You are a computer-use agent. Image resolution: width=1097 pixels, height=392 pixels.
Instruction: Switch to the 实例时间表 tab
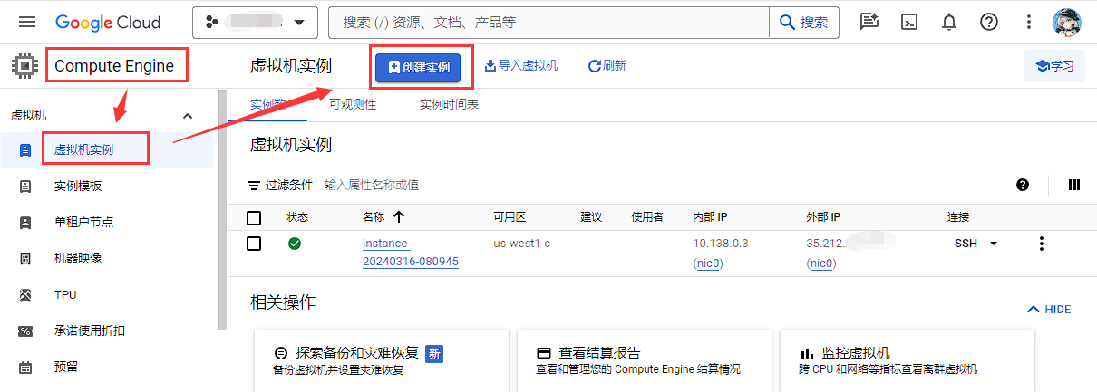450,104
